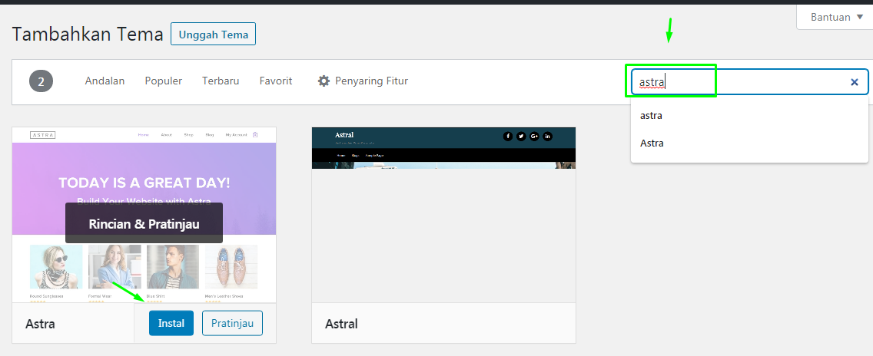Click the Astral theme name label

tap(341, 323)
